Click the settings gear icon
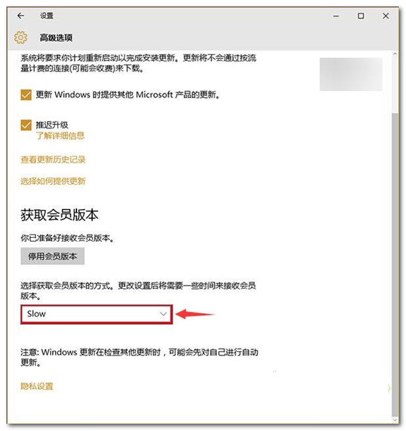 [x=21, y=37]
